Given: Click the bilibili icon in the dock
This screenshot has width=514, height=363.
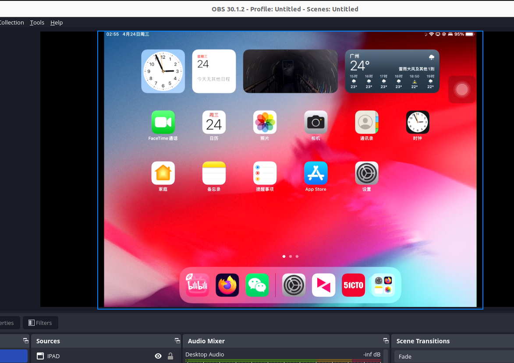Looking at the screenshot, I should click(x=197, y=285).
